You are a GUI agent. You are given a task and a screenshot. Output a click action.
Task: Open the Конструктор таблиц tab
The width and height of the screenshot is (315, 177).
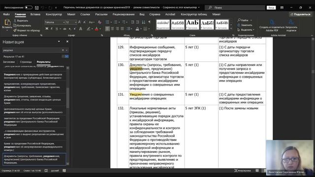click(193, 14)
